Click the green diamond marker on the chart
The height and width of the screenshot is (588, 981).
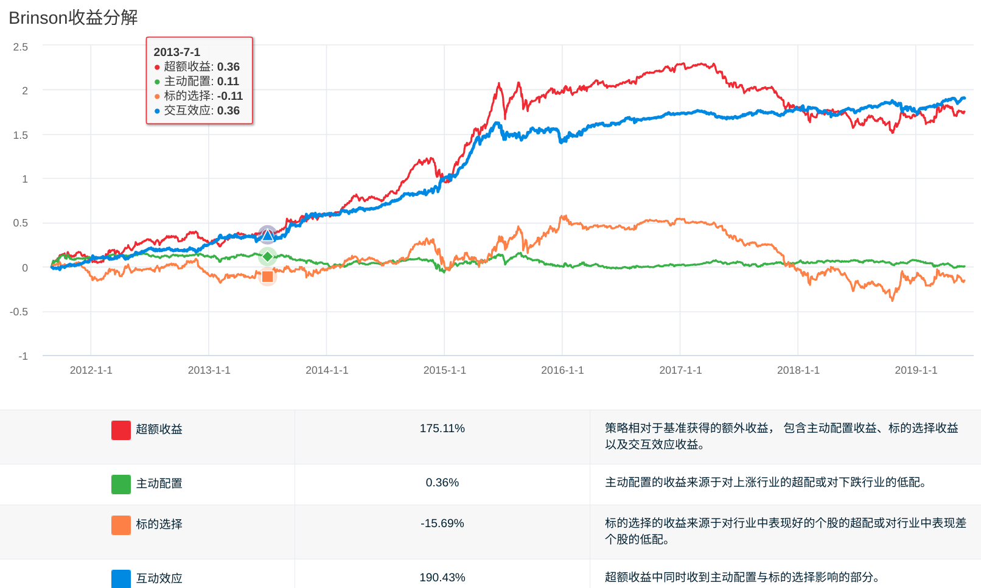(268, 257)
